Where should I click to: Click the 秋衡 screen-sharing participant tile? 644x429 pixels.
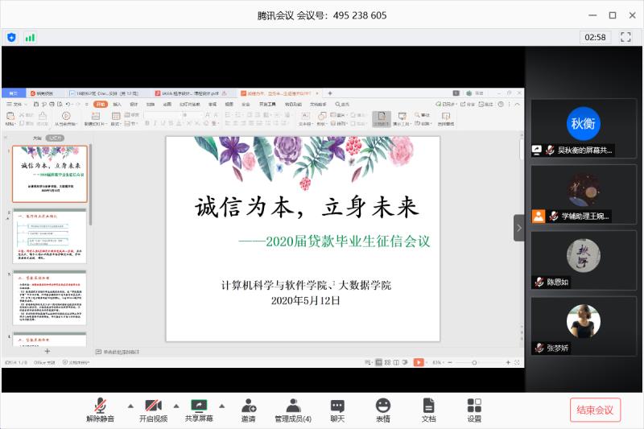[584, 127]
